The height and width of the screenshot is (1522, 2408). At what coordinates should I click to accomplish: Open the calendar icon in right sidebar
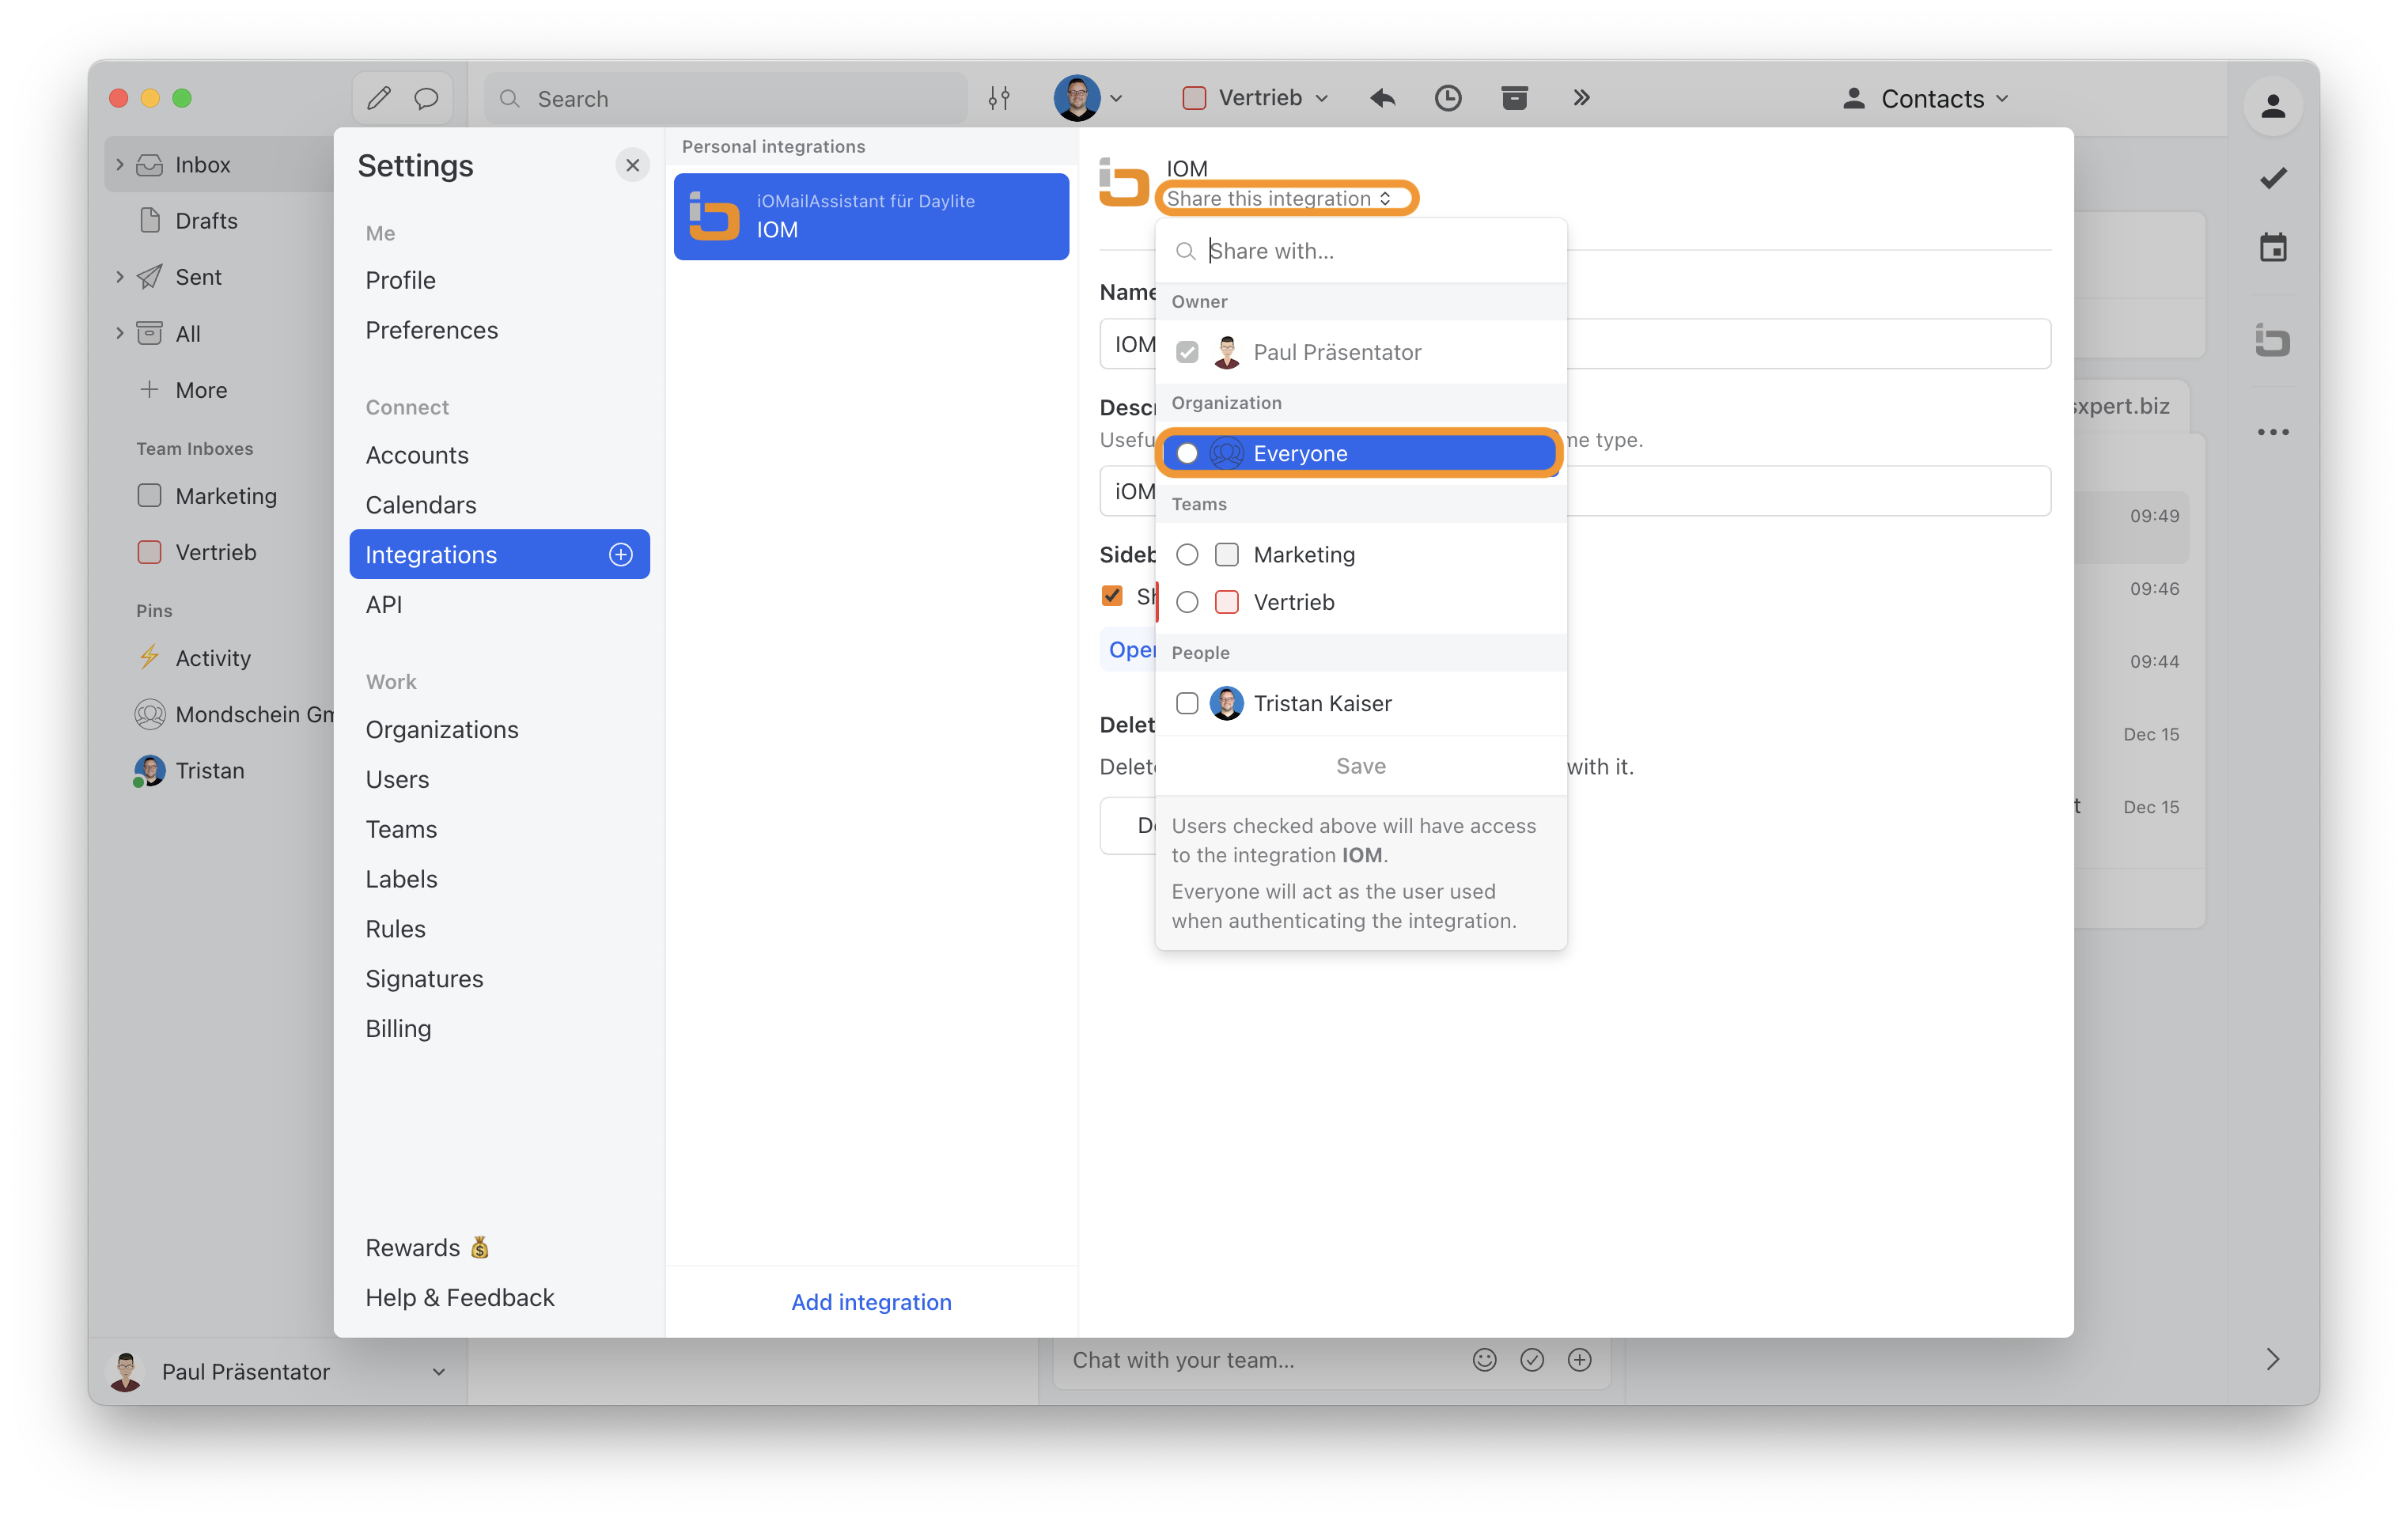[x=2273, y=247]
